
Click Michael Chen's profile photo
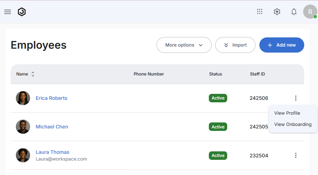pyautogui.click(x=23, y=127)
